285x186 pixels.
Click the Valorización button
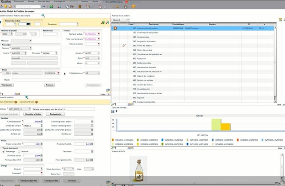7,85
